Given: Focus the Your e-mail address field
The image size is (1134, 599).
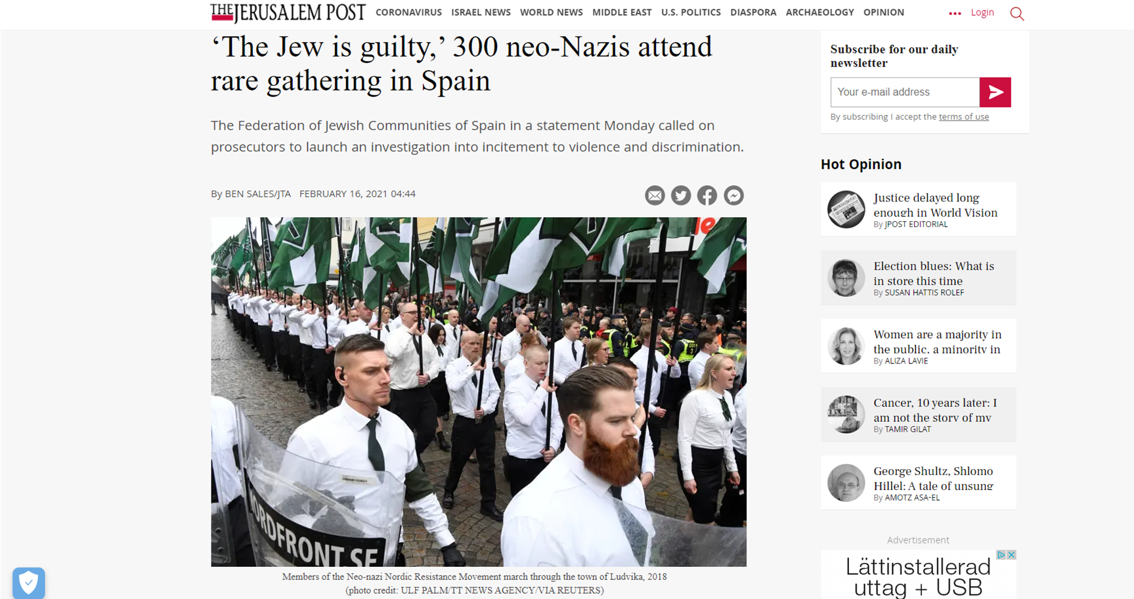Looking at the screenshot, I should pyautogui.click(x=905, y=93).
